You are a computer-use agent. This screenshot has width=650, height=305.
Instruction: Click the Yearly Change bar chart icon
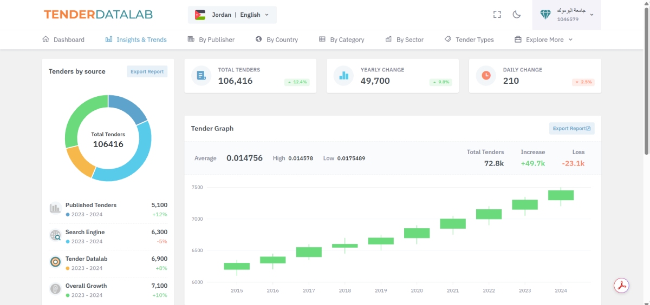pyautogui.click(x=343, y=76)
